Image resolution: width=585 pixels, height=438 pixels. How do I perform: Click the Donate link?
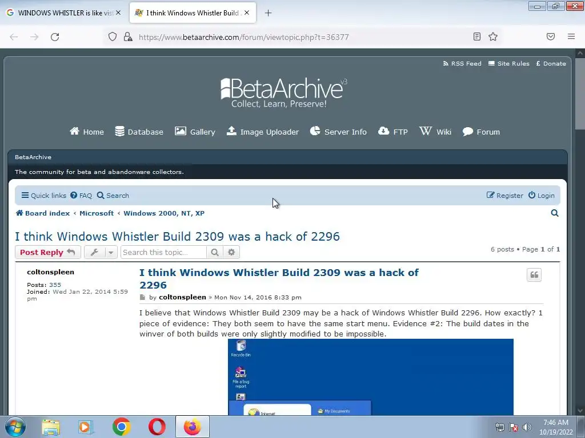551,63
